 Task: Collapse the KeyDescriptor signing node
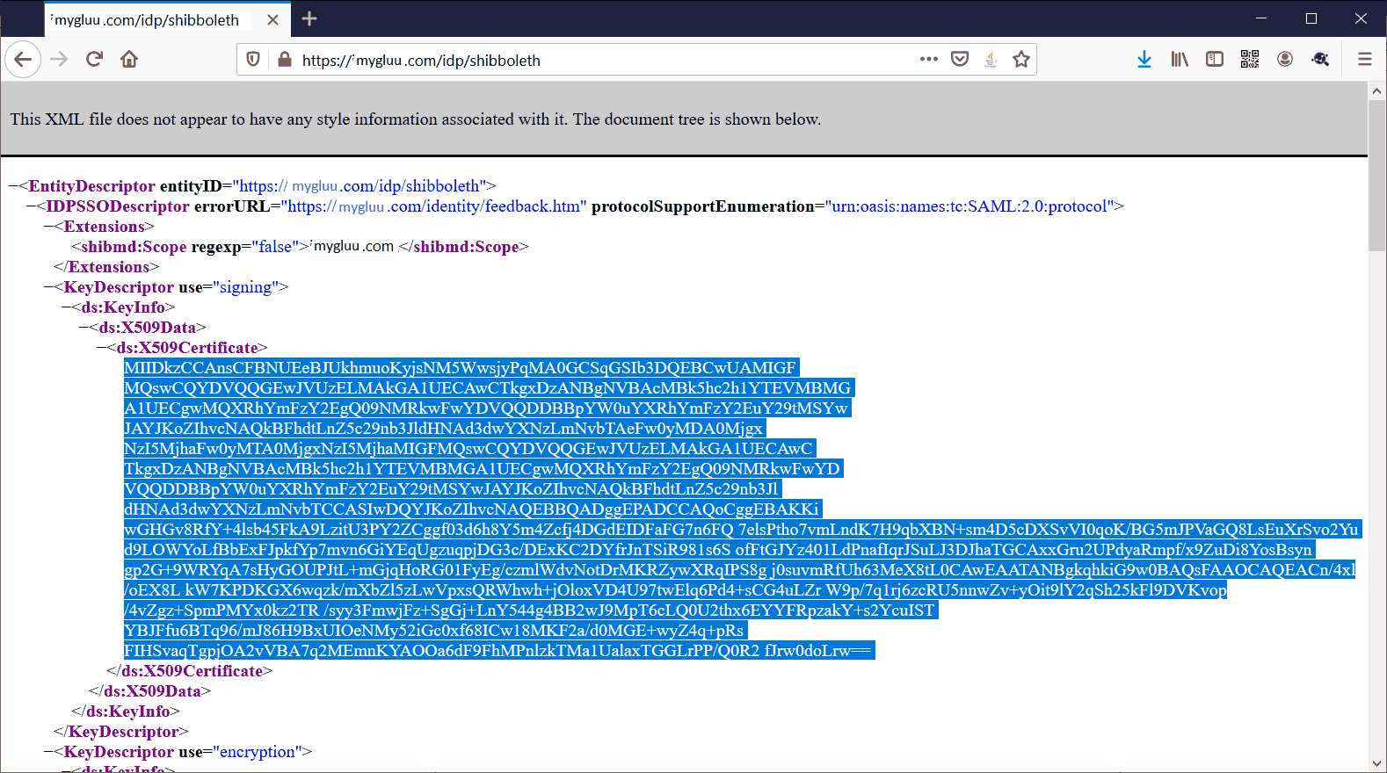[x=48, y=287]
